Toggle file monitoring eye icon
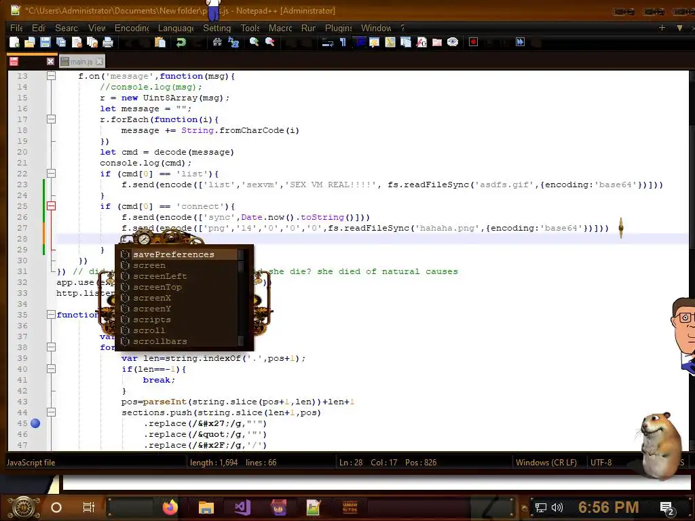The width and height of the screenshot is (695, 521). (x=453, y=42)
